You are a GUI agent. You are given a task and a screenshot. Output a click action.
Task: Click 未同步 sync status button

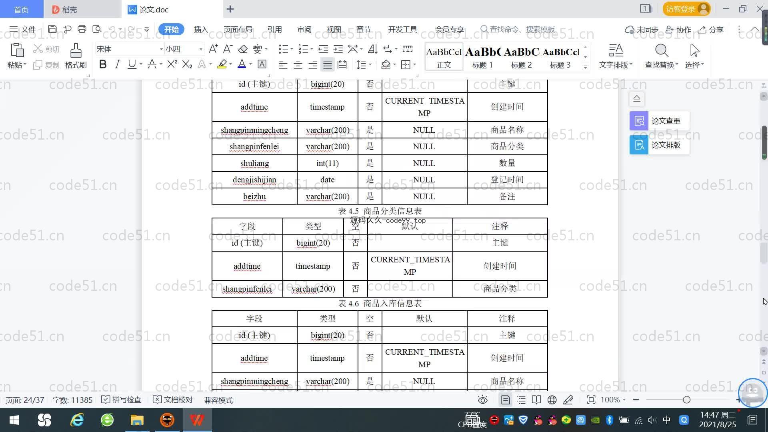[642, 30]
